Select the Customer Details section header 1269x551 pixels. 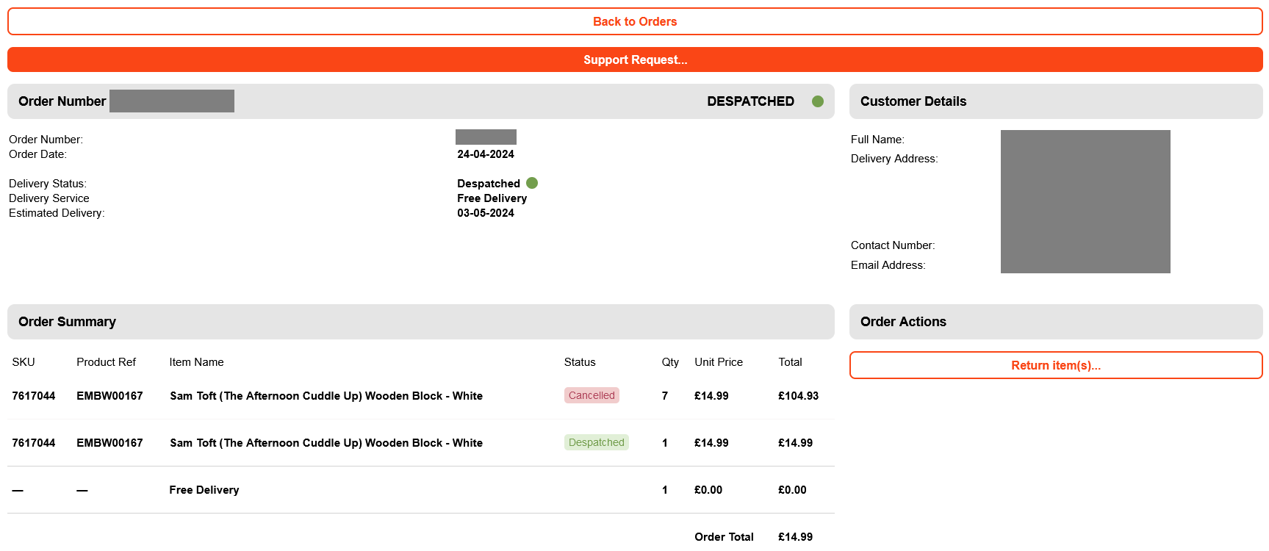913,101
